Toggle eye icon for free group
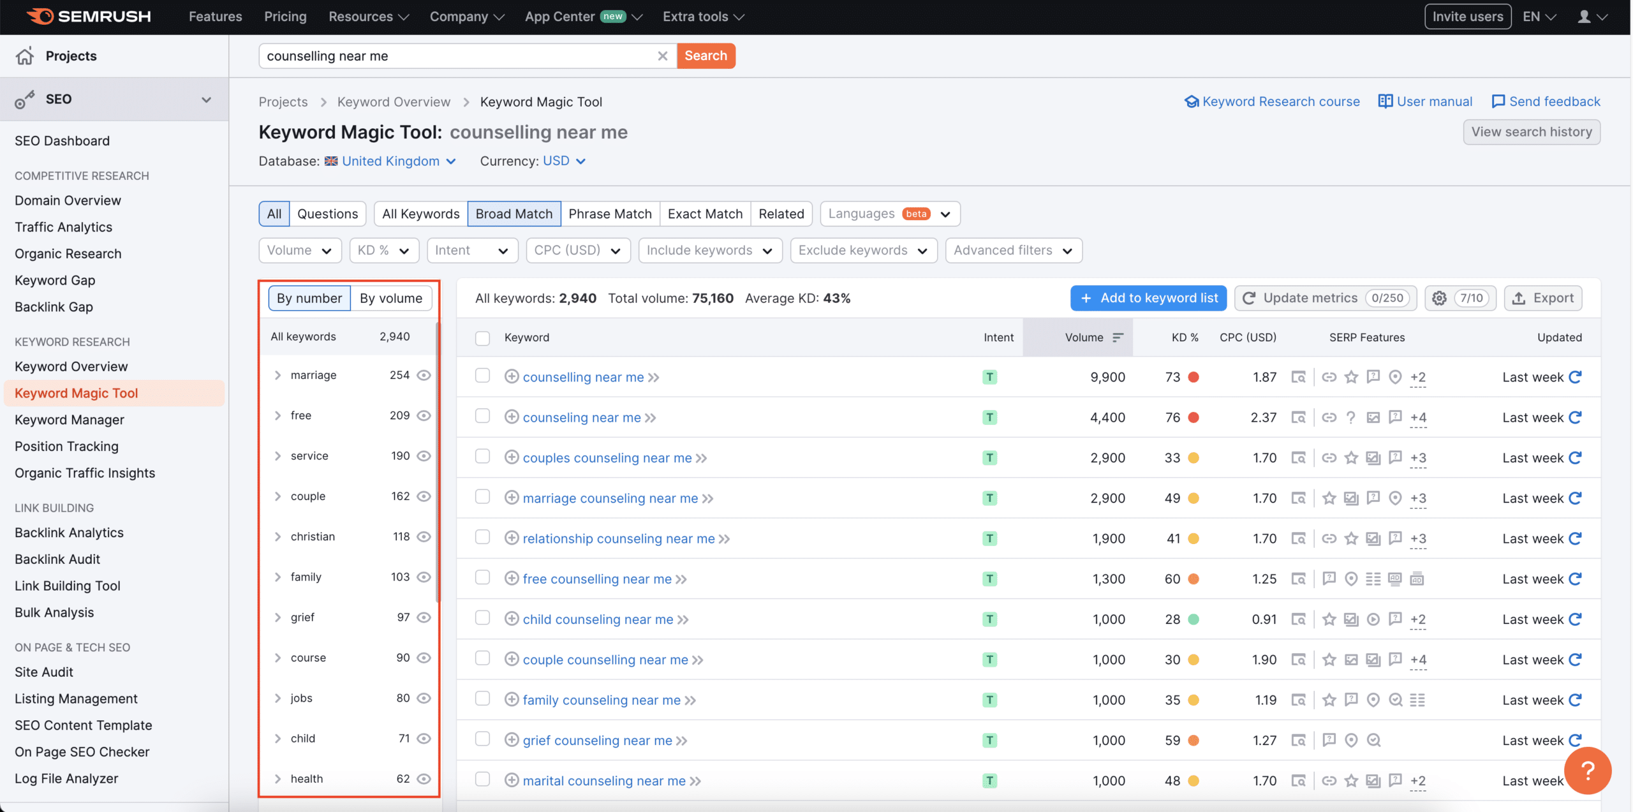Image resolution: width=1633 pixels, height=812 pixels. 424,415
